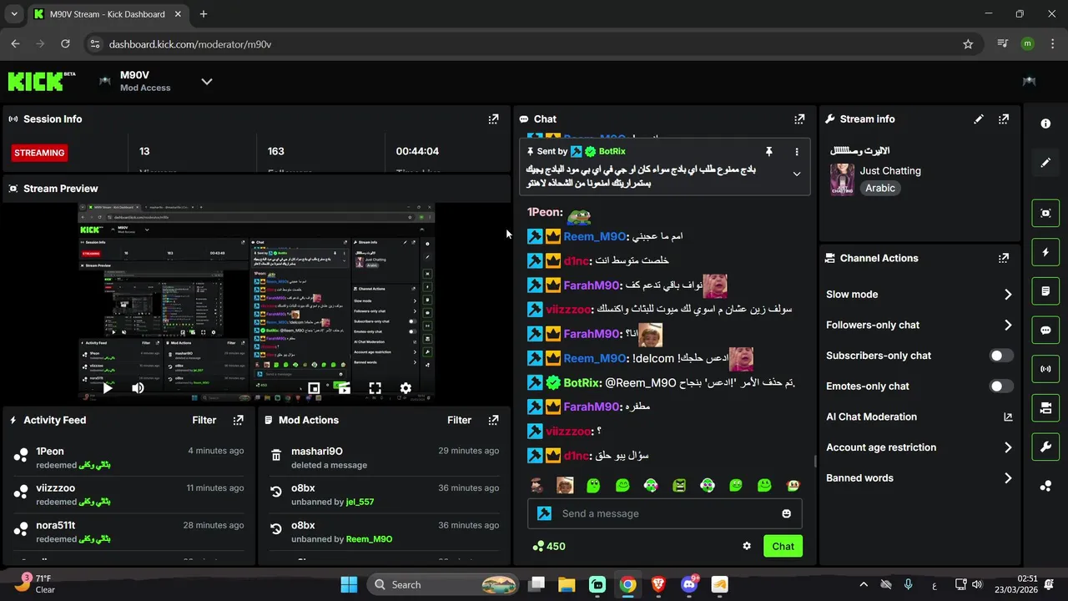The height and width of the screenshot is (601, 1068).
Task: Pop out the Chat panel
Action: point(799,119)
